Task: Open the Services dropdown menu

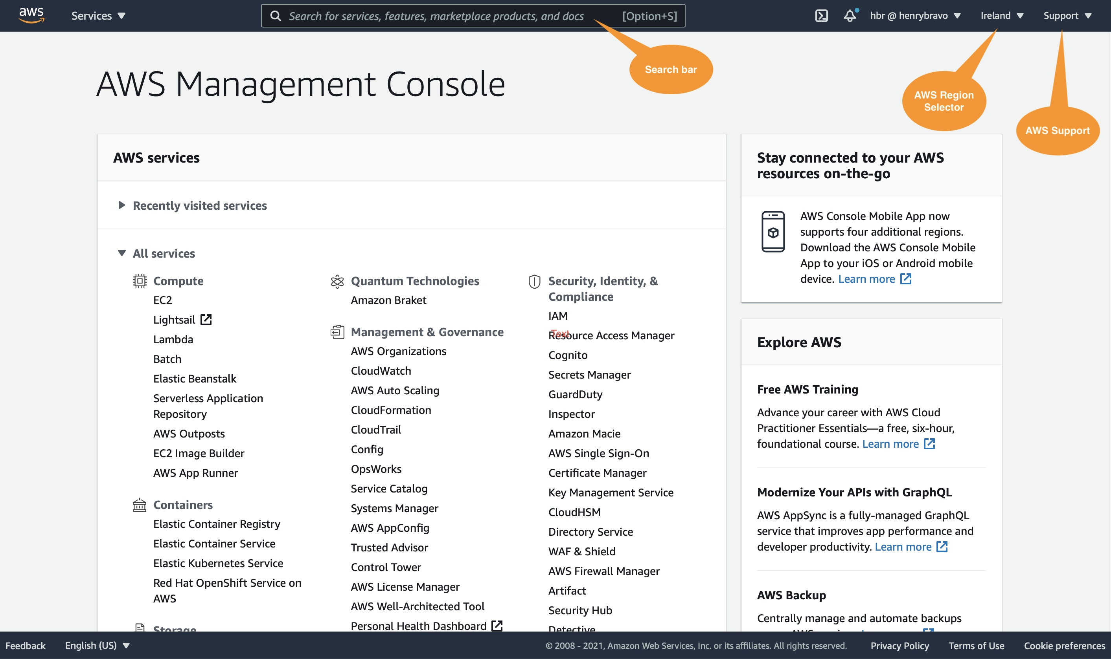Action: 98,16
